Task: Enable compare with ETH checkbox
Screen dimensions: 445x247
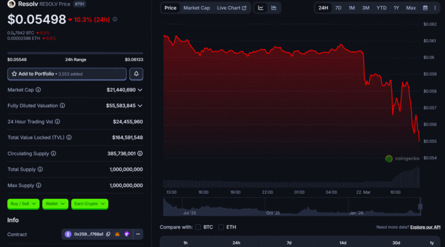Action: (221, 227)
